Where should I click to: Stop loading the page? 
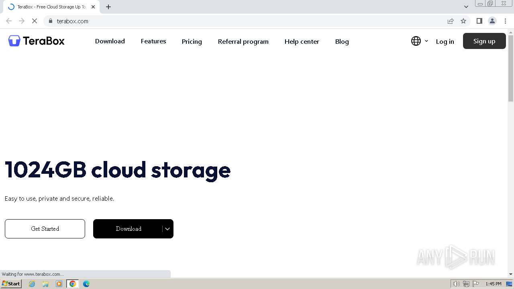(x=35, y=21)
